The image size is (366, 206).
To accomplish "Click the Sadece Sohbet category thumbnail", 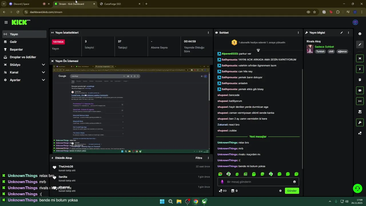I will point(310,49).
